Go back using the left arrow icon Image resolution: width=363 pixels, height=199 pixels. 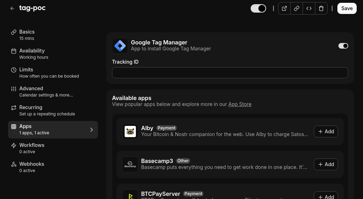(12, 8)
